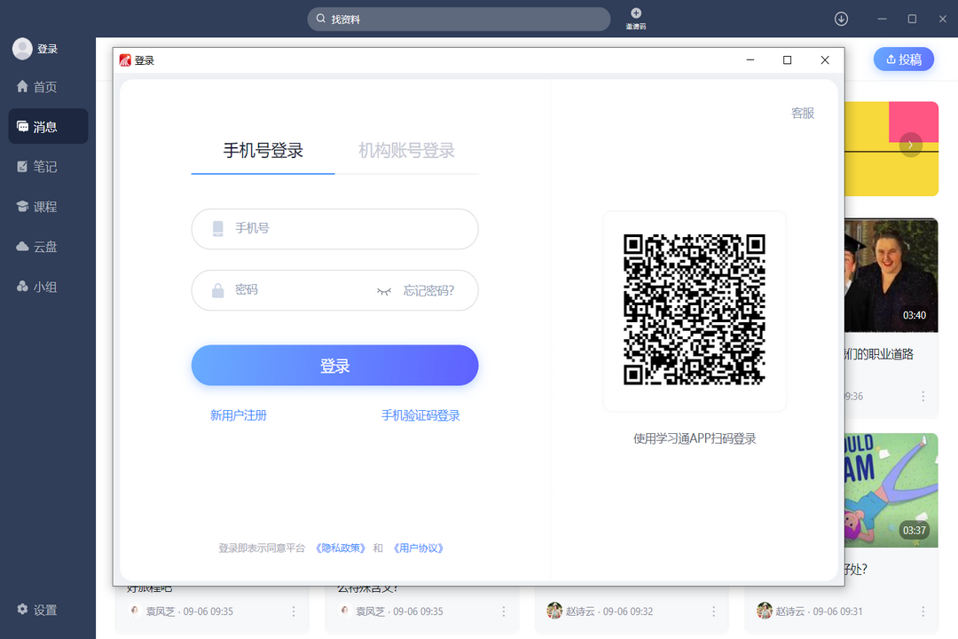The image size is (958, 639).
Task: Open 手机验证码登录 link
Action: (x=420, y=415)
